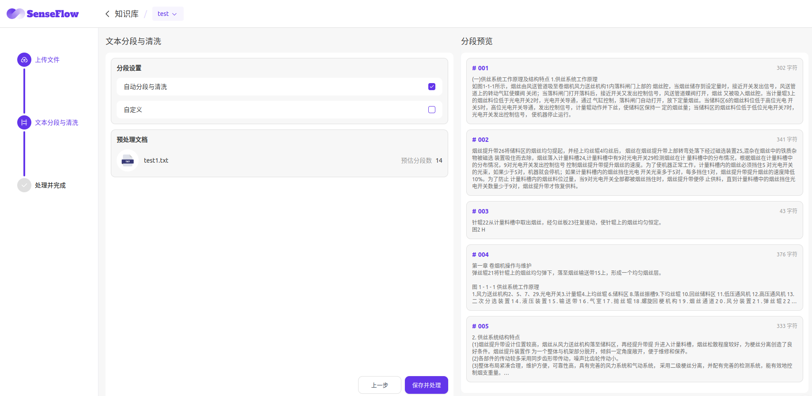812x396 pixels.
Task: Click the 上传文件 step icon
Action: click(24, 60)
